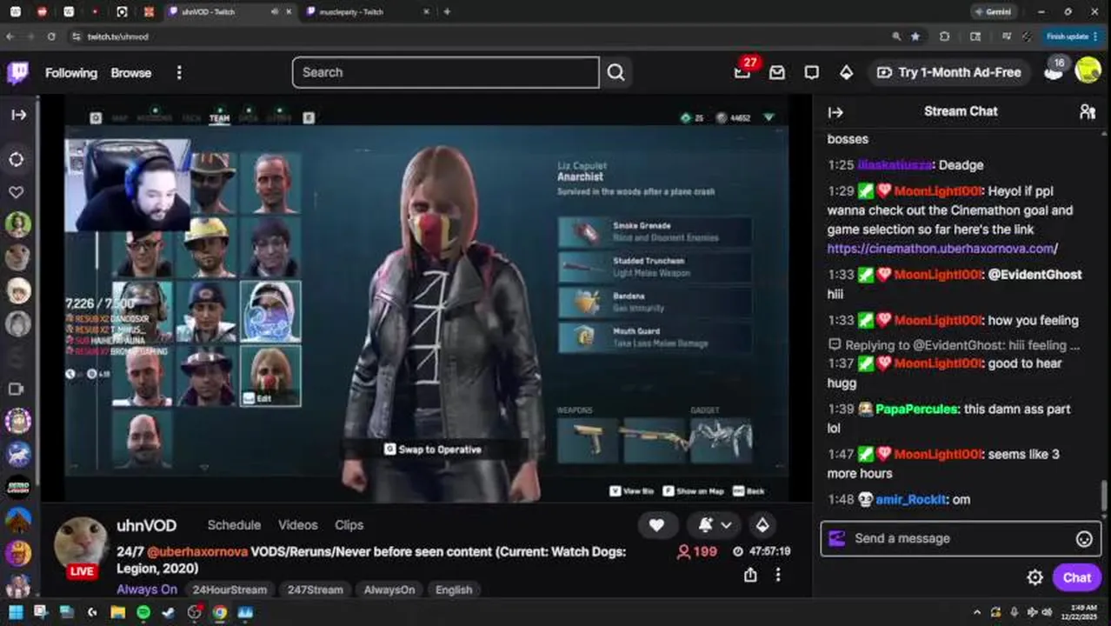Click the Twitch Search input field
The image size is (1111, 626).
[x=445, y=73]
